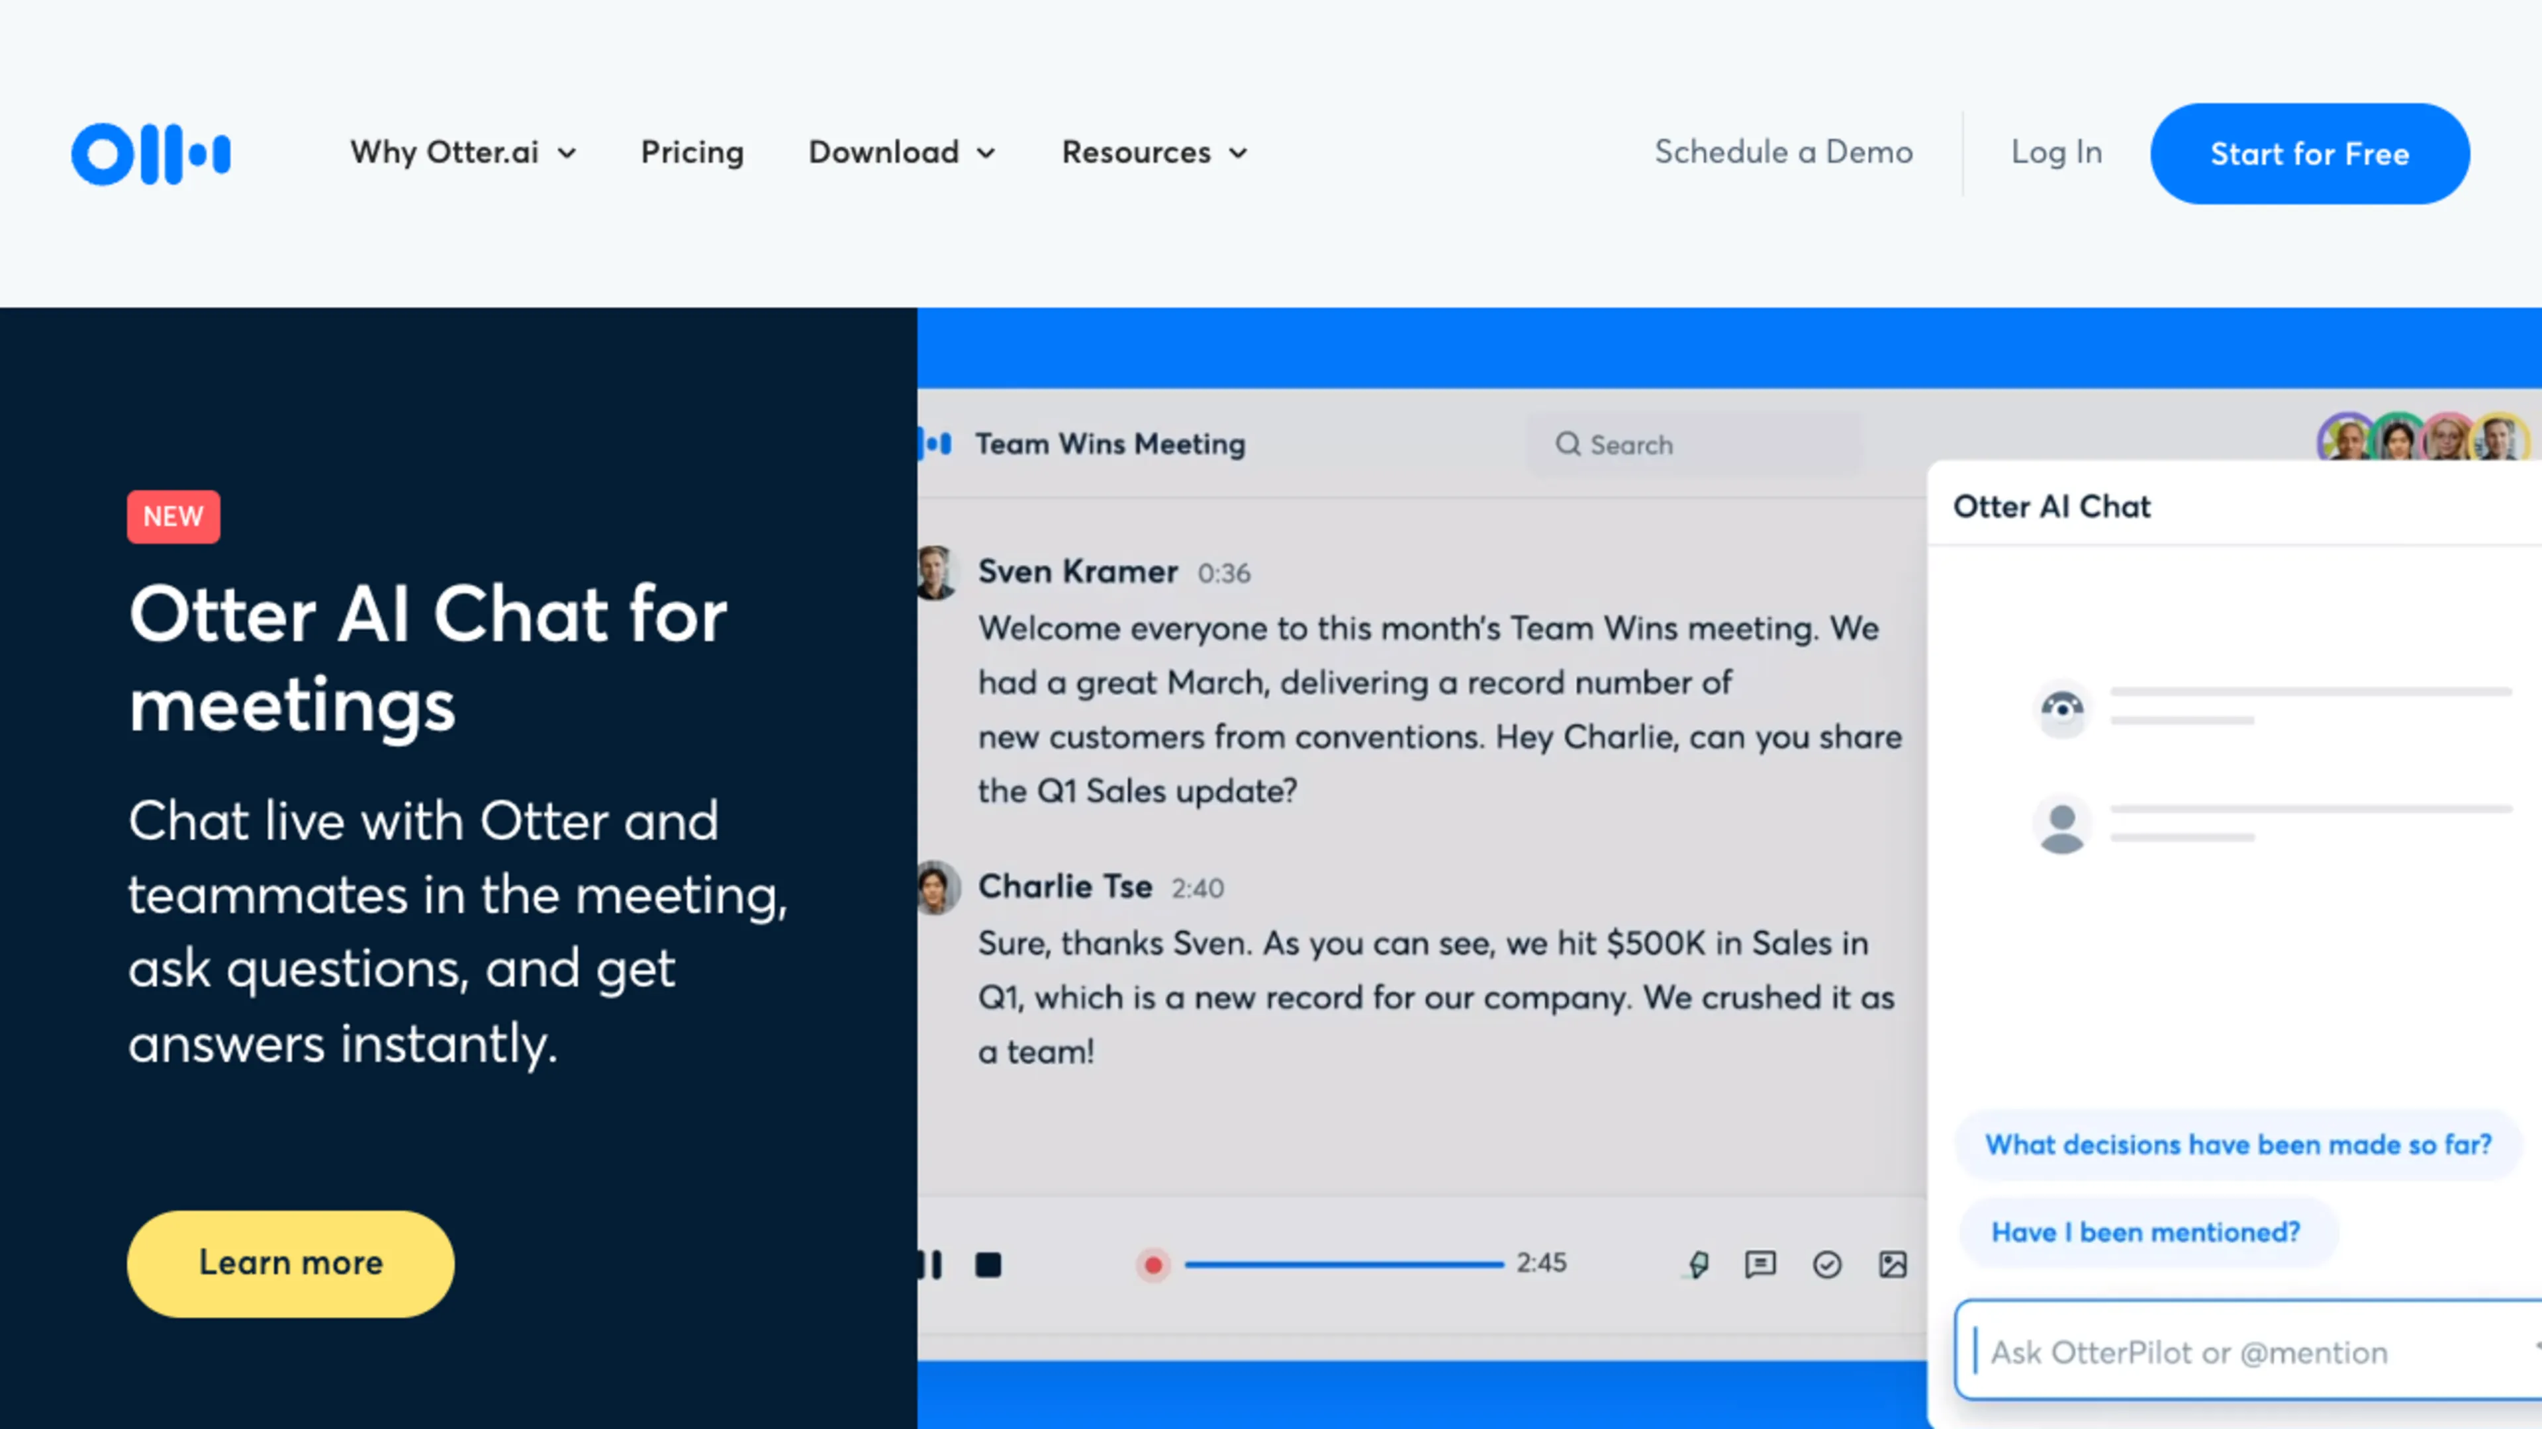This screenshot has width=2542, height=1429.
Task: Click the fourth participant avatar with yellow ring
Action: coord(2498,438)
